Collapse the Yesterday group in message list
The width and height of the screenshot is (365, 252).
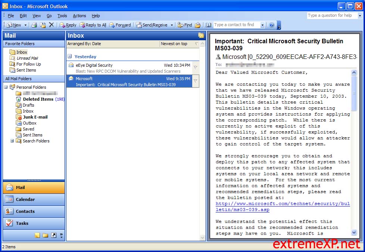pyautogui.click(x=69, y=56)
